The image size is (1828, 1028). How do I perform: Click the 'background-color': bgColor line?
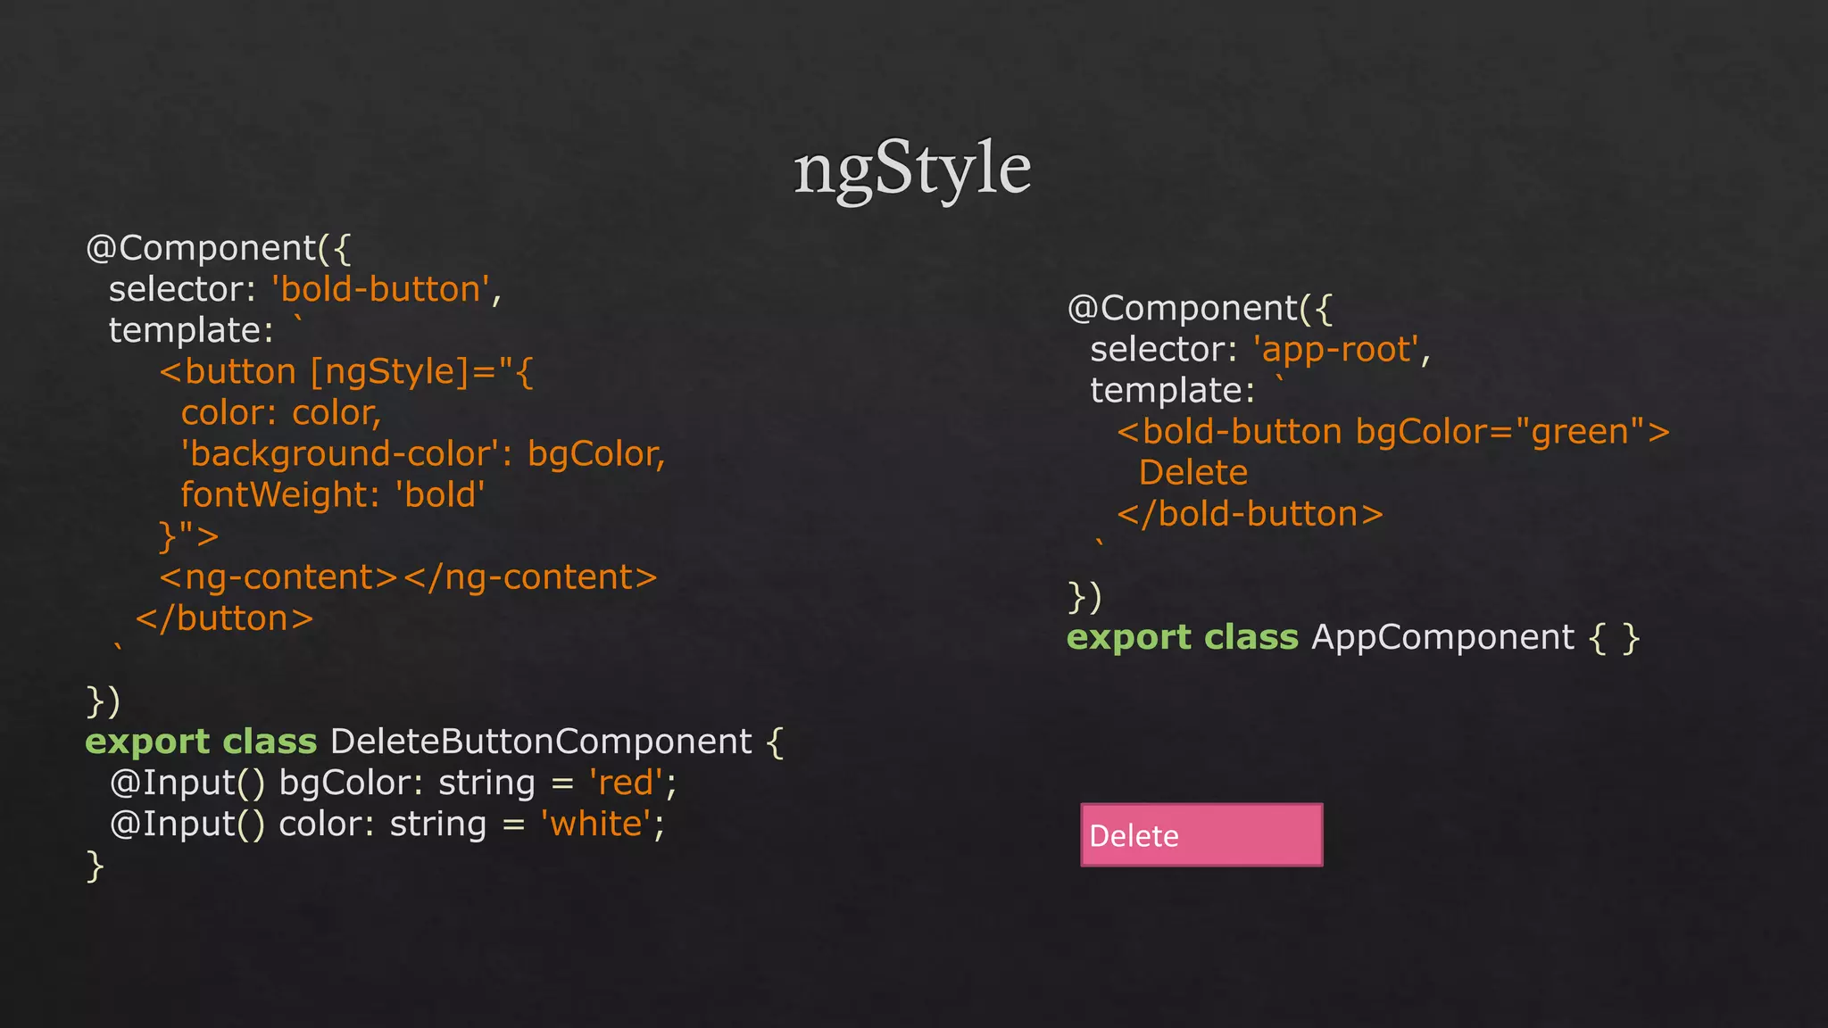[422, 453]
